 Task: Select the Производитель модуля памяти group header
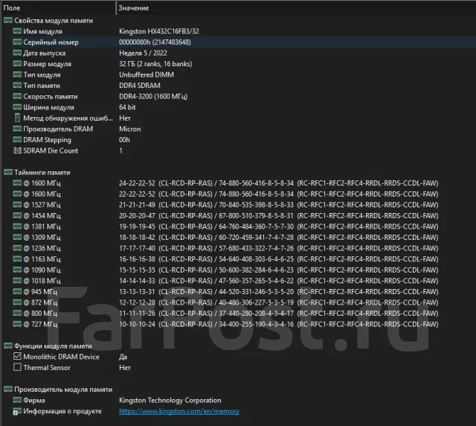[x=63, y=390]
